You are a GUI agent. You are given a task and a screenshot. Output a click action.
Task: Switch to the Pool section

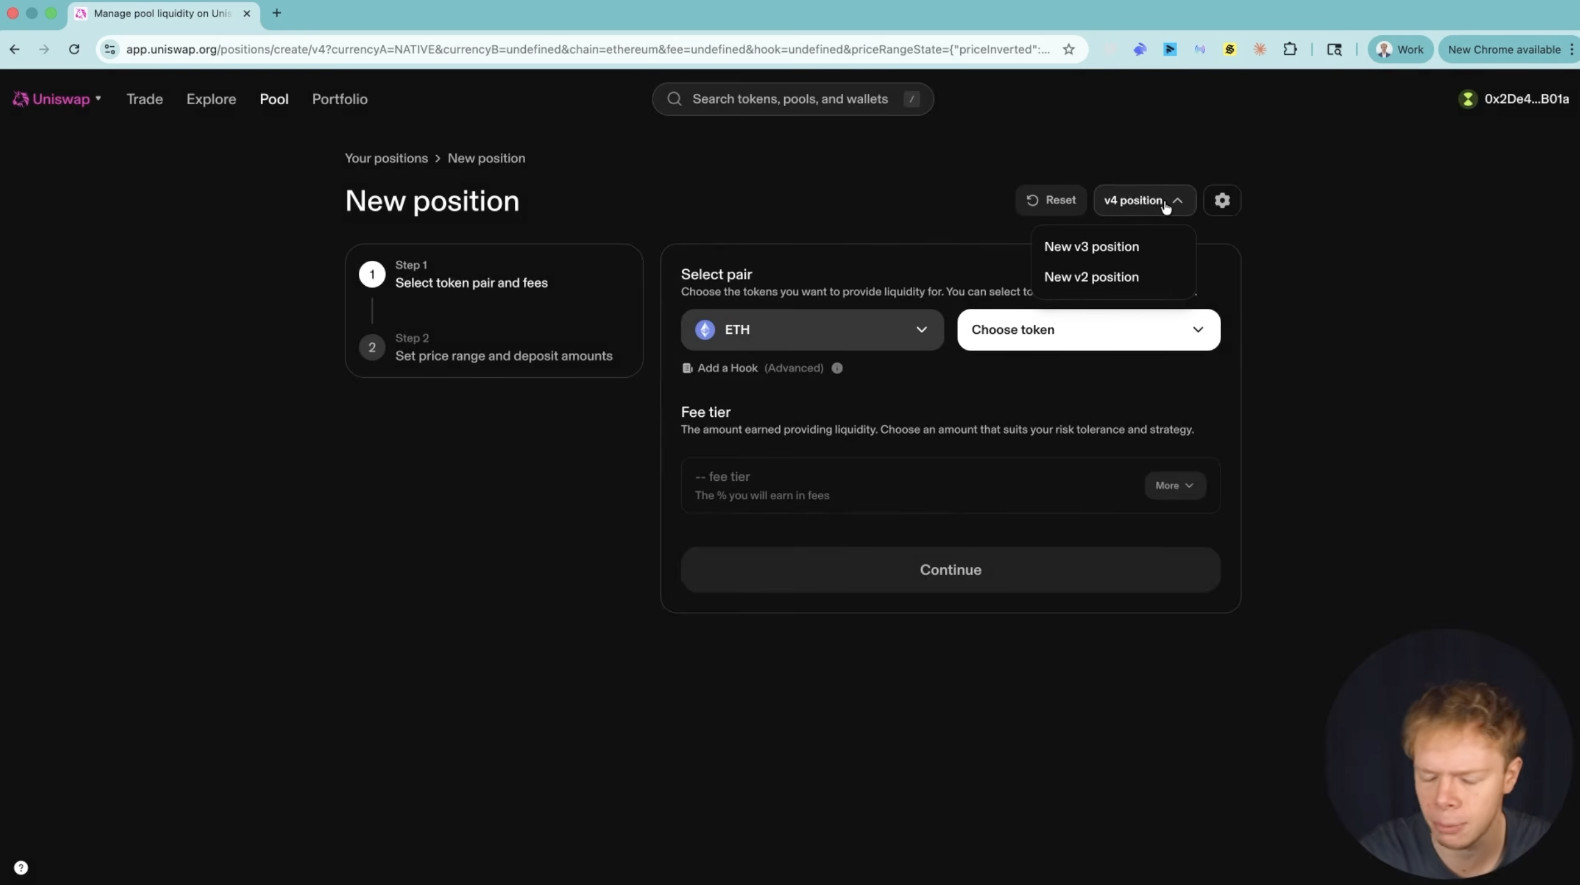point(274,99)
